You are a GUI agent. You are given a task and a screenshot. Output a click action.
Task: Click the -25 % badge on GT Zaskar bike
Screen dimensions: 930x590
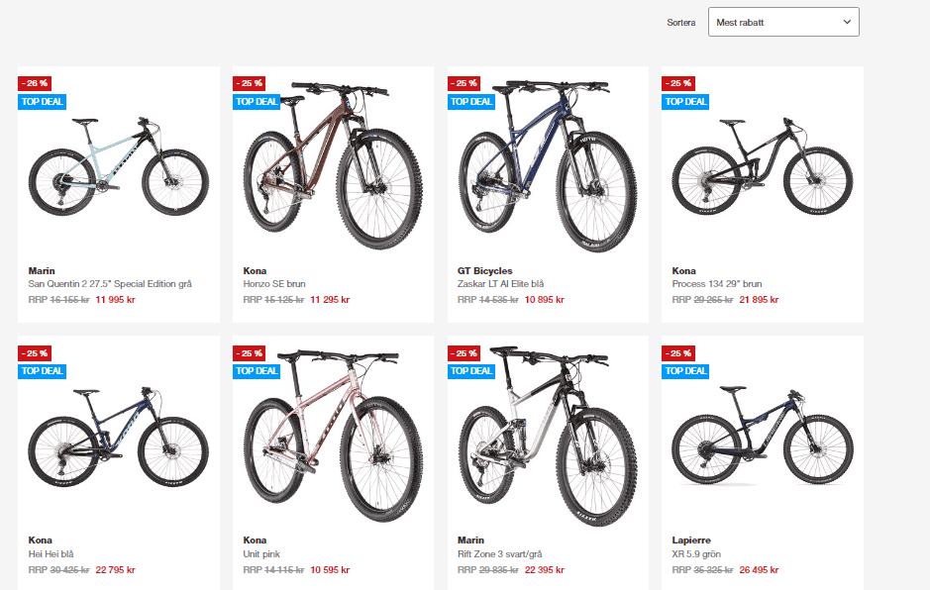pyautogui.click(x=464, y=83)
